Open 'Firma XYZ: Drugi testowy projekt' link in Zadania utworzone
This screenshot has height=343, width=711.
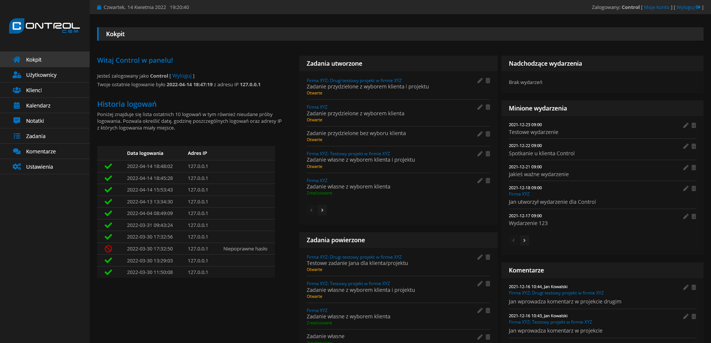tap(354, 81)
